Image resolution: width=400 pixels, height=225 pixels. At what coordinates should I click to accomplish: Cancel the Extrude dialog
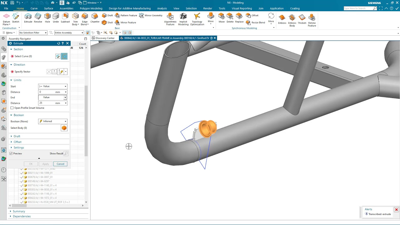tap(60, 164)
